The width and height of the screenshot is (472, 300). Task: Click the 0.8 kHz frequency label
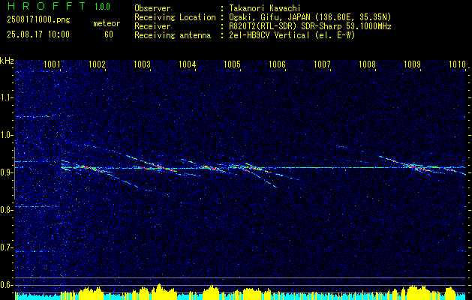pyautogui.click(x=6, y=210)
